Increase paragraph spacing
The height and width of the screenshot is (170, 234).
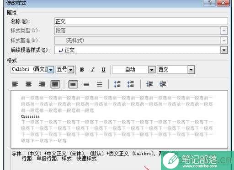coord(117,84)
